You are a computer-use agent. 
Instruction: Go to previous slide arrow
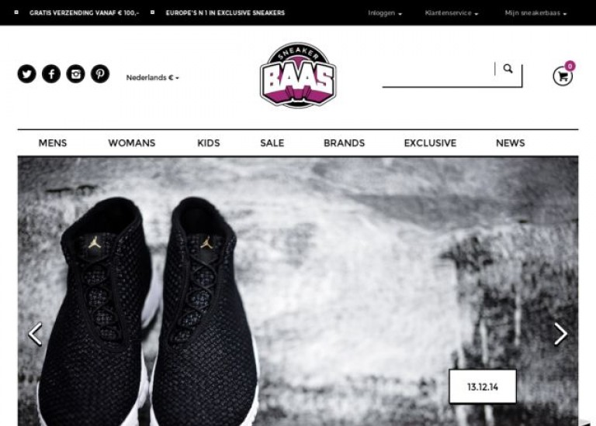tap(36, 334)
